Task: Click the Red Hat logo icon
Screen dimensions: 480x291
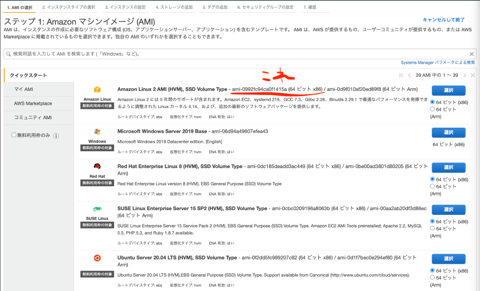Action: [97, 167]
